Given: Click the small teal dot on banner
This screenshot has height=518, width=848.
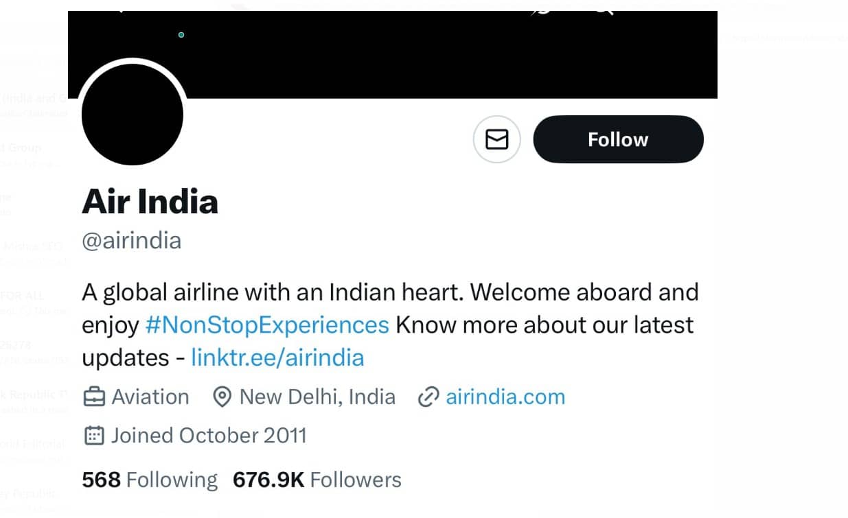Looking at the screenshot, I should tap(181, 34).
